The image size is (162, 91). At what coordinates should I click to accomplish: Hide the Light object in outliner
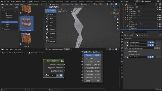(158, 18)
